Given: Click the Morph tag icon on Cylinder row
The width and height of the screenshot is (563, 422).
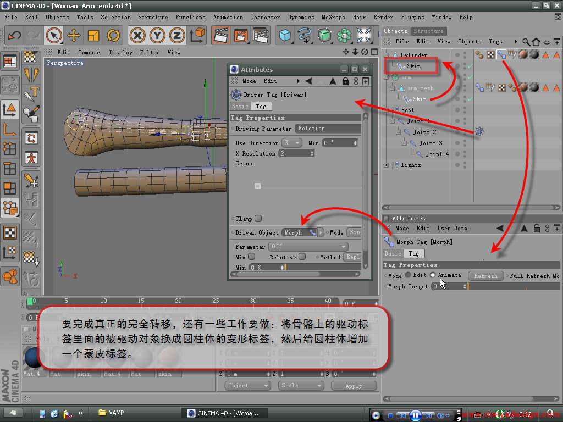Looking at the screenshot, I should [501, 54].
